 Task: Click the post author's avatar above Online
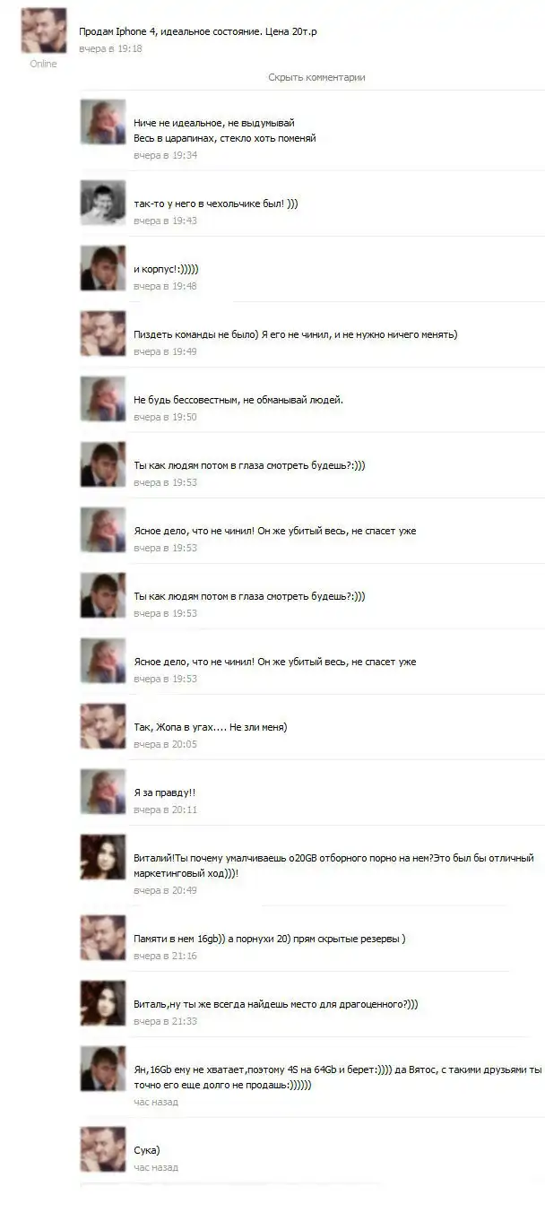pos(43,31)
